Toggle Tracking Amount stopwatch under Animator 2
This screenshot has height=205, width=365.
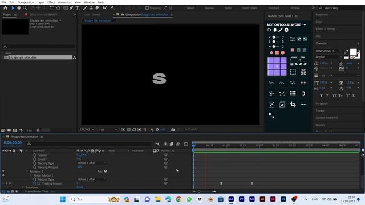pos(35,183)
